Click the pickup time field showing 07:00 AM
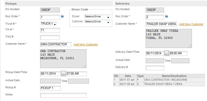207x101 pixels. coord(77,74)
